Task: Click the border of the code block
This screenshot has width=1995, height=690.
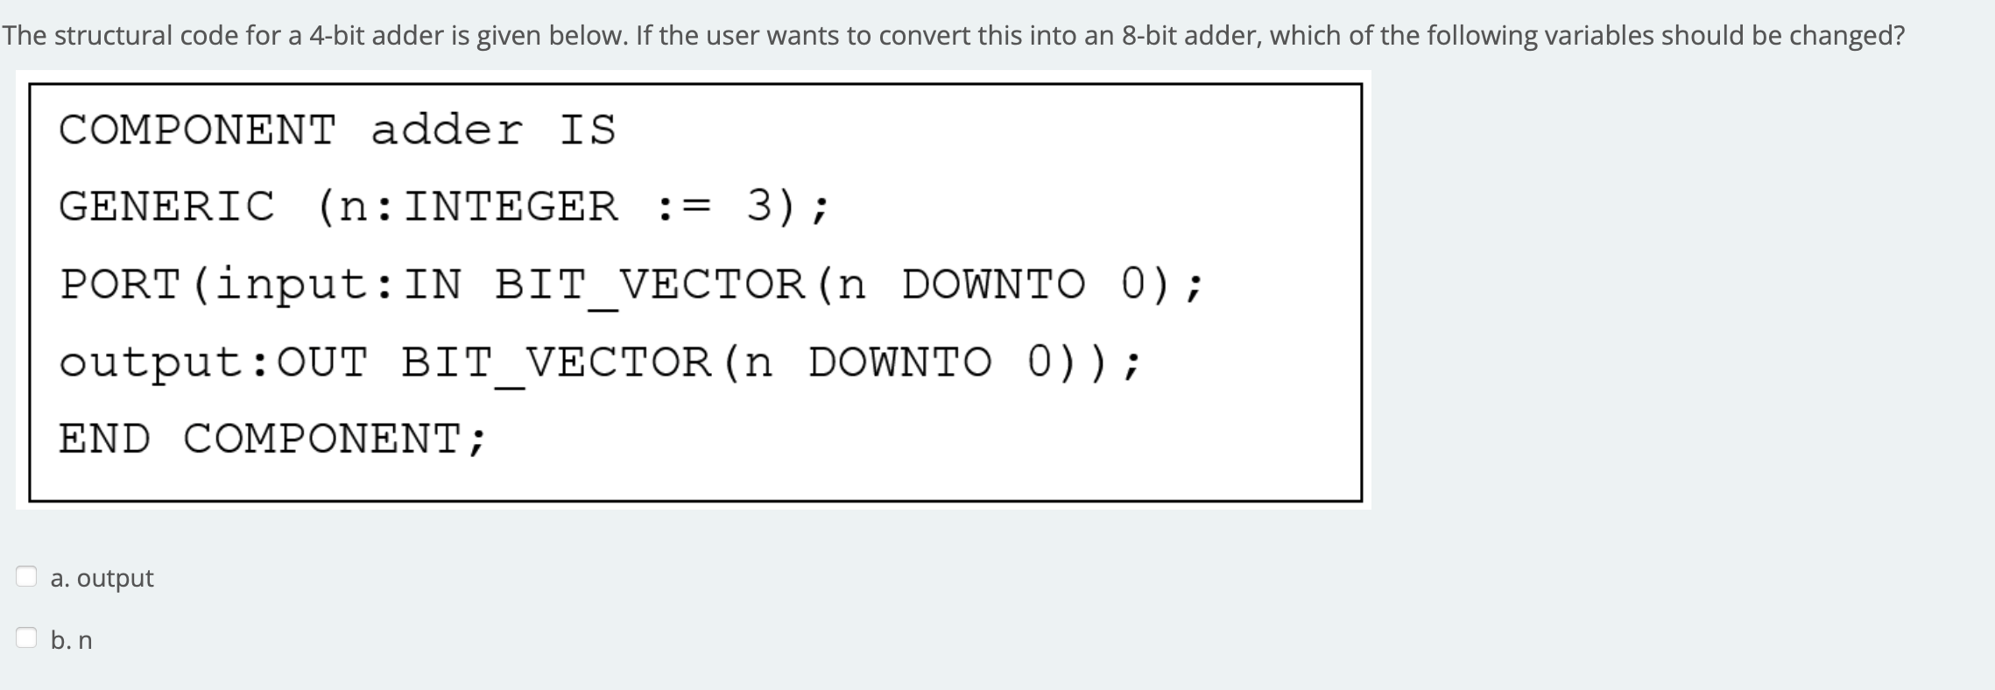Action: coord(692,84)
